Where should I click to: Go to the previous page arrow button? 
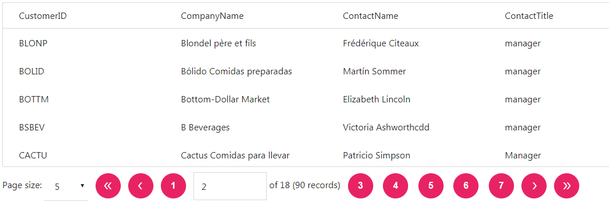(141, 186)
